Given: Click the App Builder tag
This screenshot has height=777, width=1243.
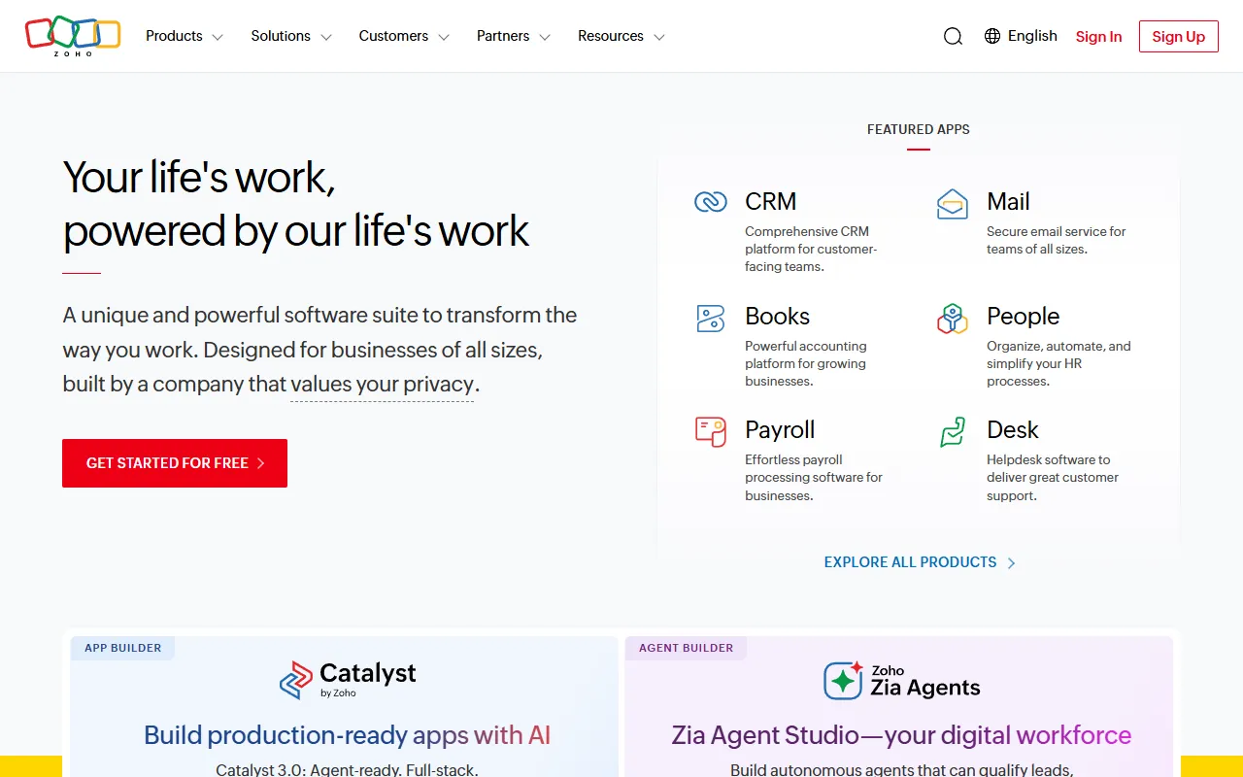Looking at the screenshot, I should tap(123, 648).
